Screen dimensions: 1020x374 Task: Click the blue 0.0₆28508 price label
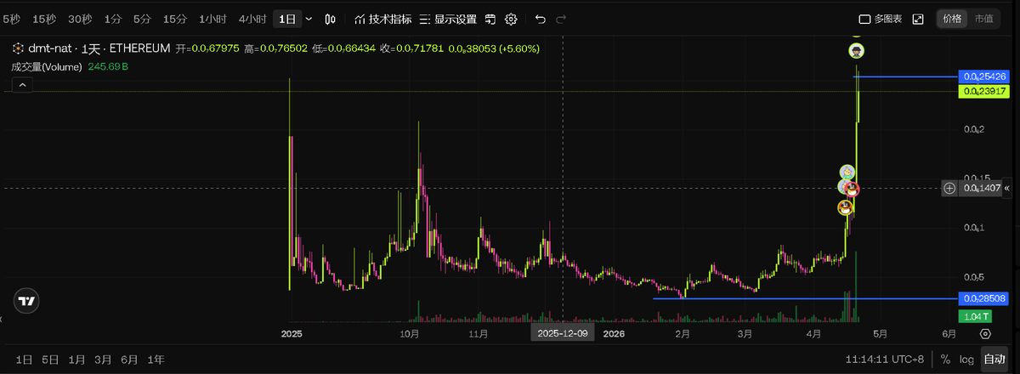tap(984, 298)
